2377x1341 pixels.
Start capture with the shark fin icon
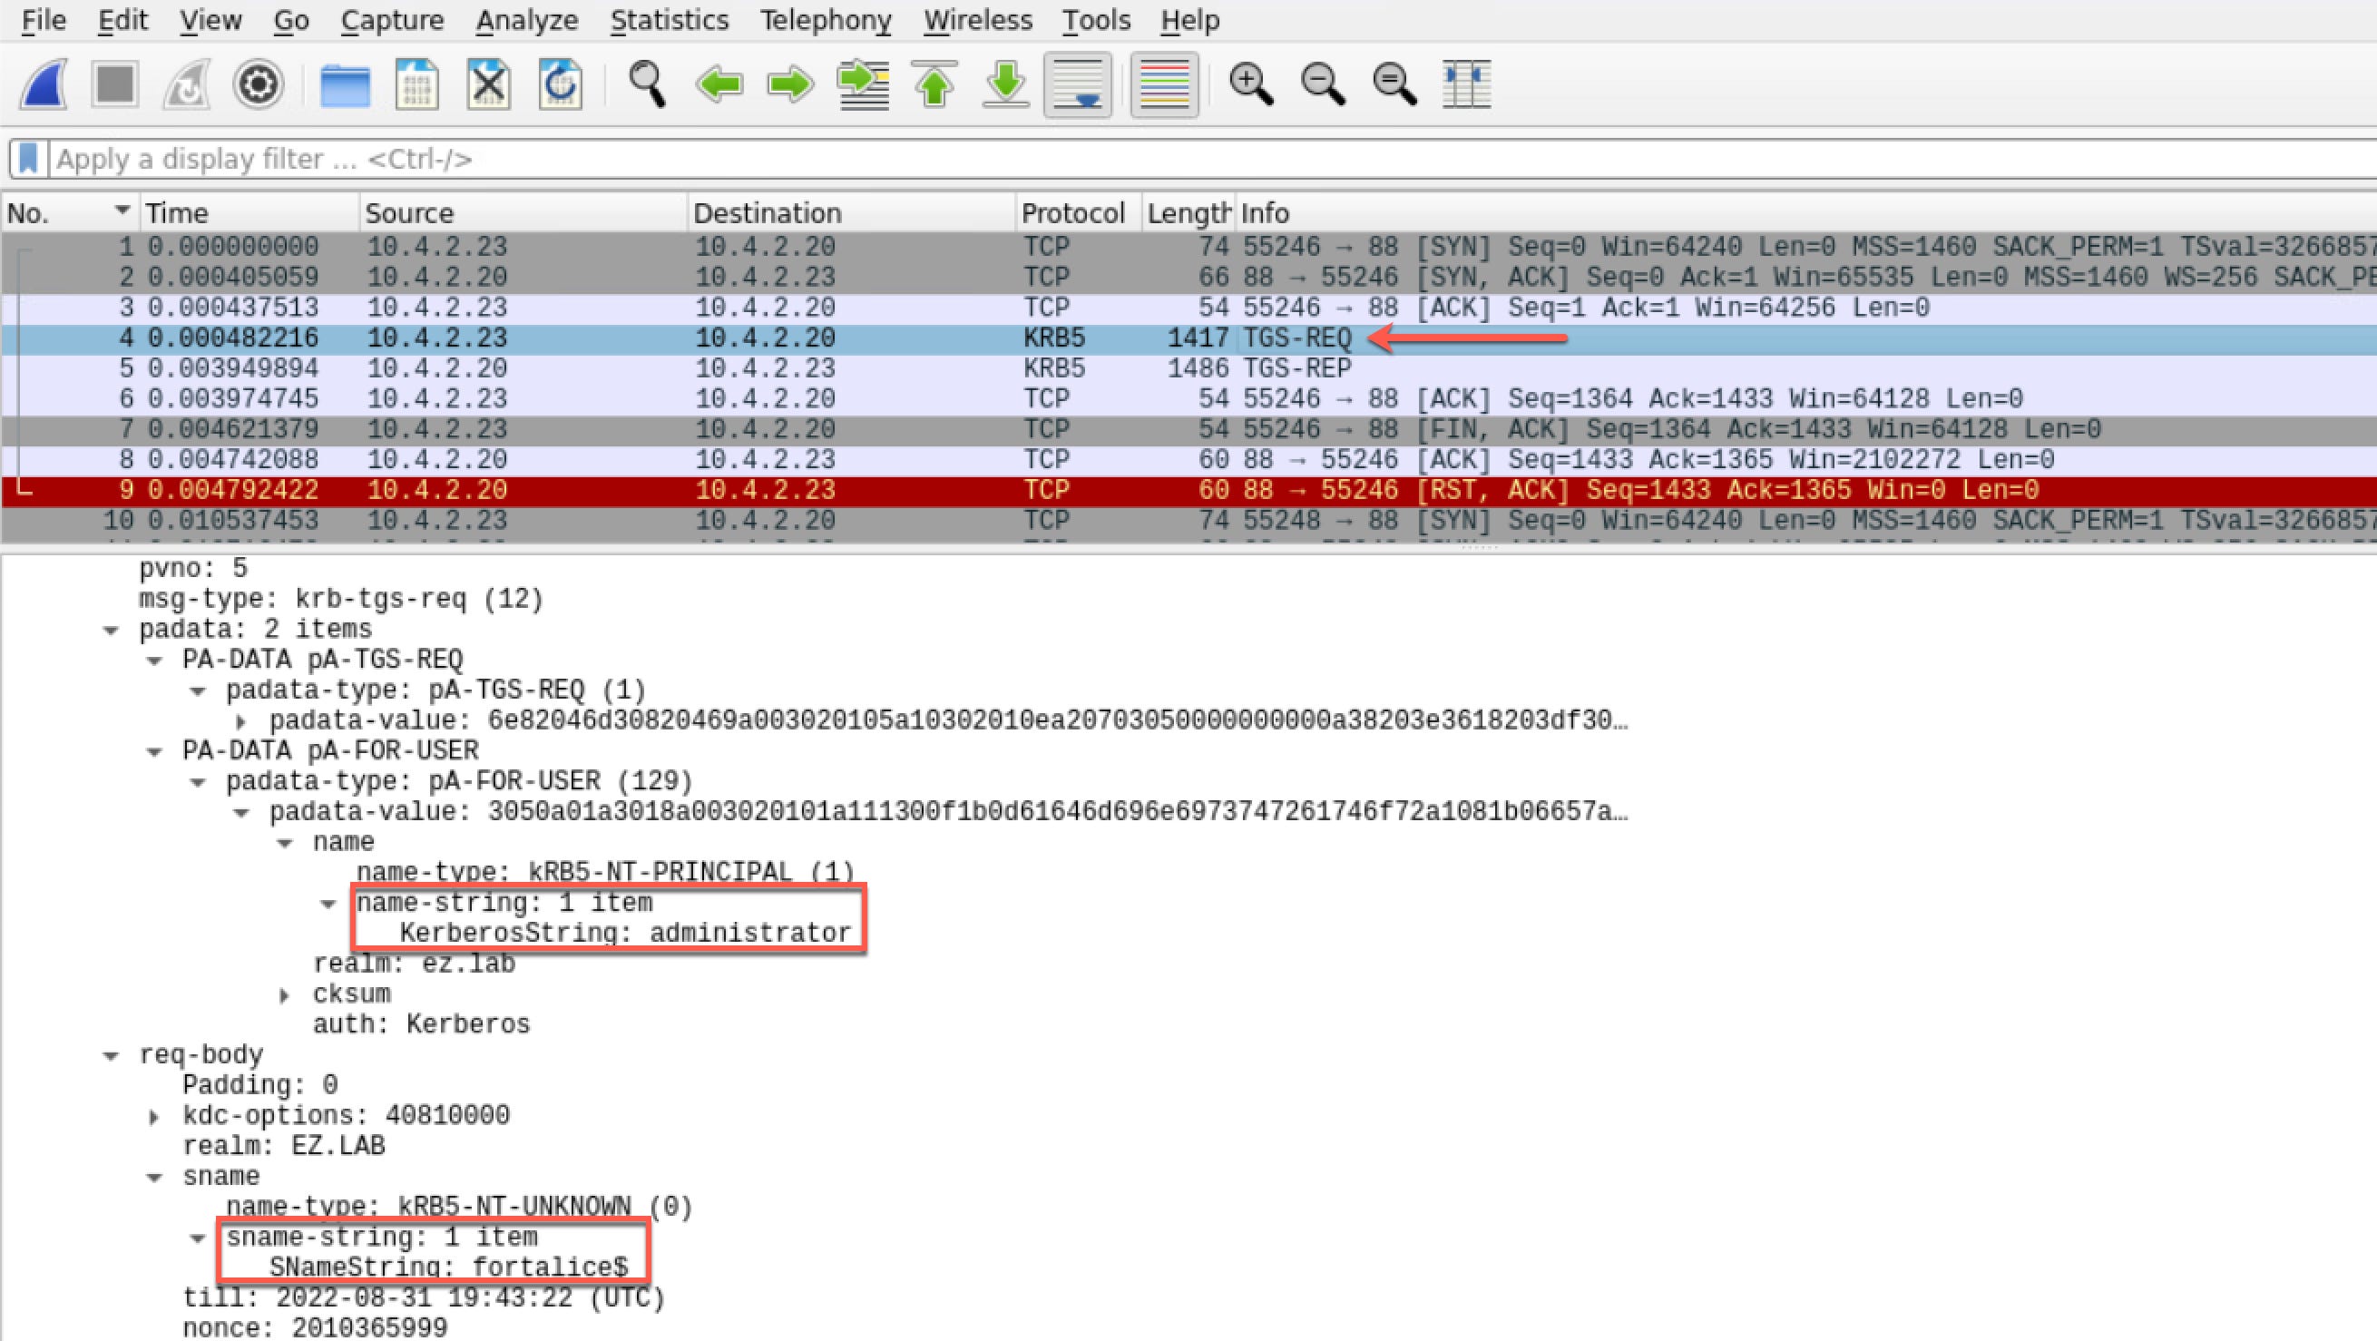[x=44, y=85]
